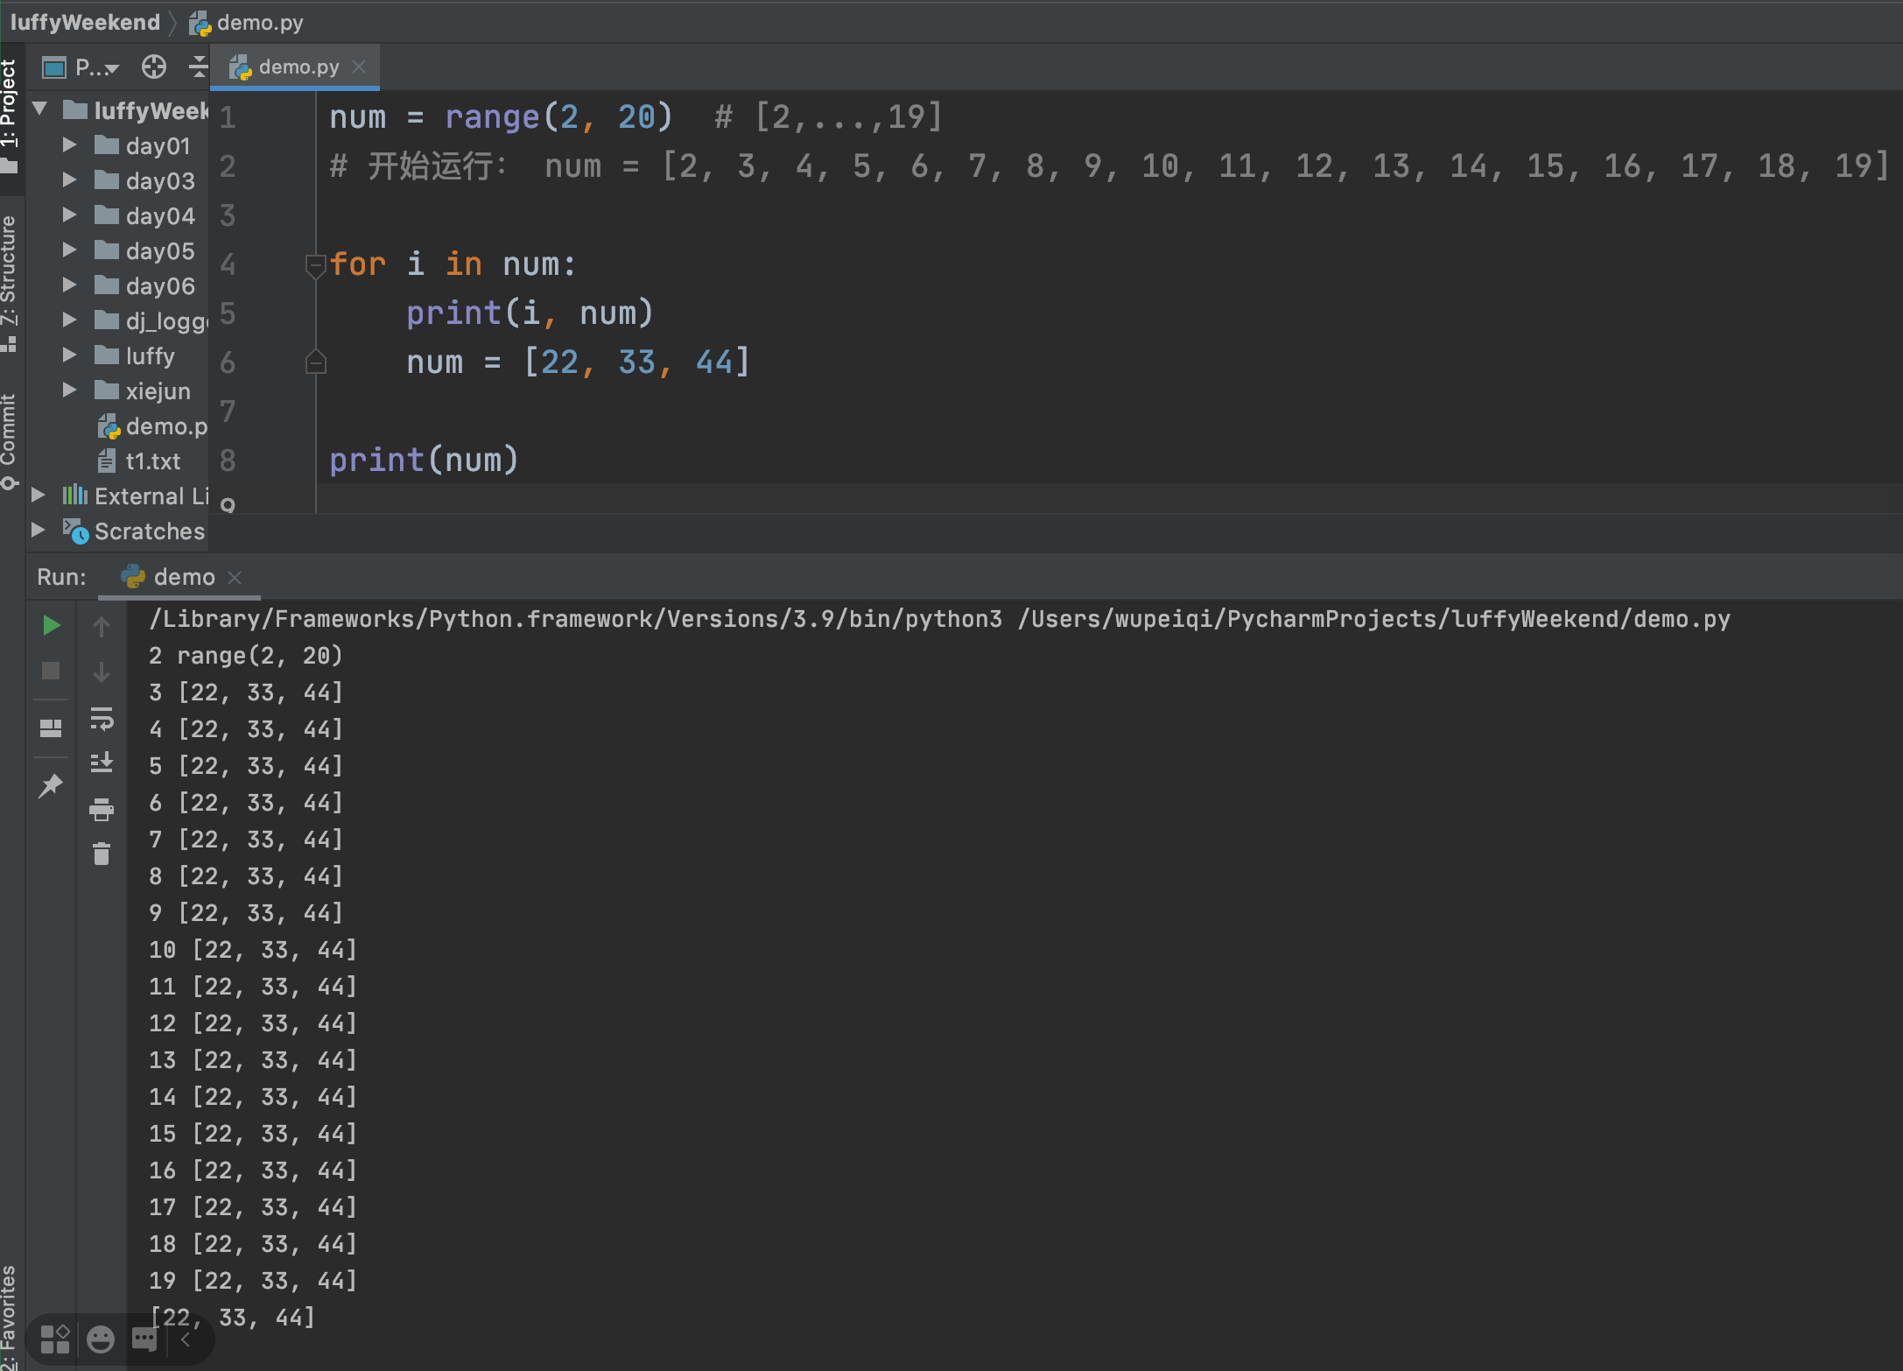Run the demo script again
The image size is (1903, 1371).
[x=51, y=625]
